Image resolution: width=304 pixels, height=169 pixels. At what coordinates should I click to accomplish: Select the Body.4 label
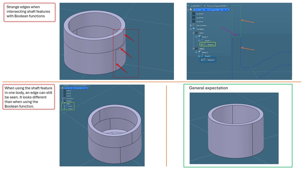[x=68, y=104]
